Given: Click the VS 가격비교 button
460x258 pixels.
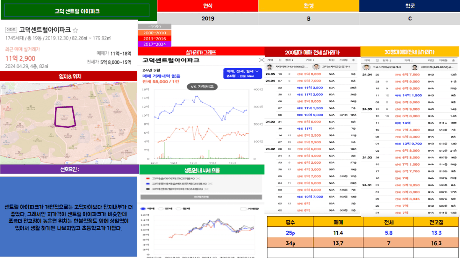Looking at the screenshot, I should [x=202, y=86].
